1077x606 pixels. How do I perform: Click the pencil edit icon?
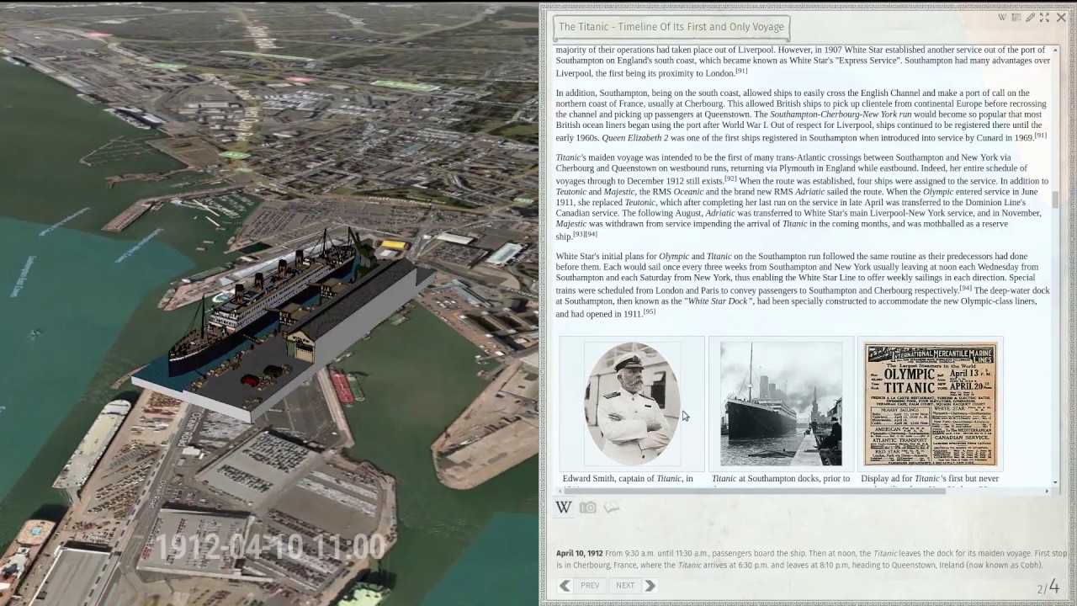[x=1030, y=17]
